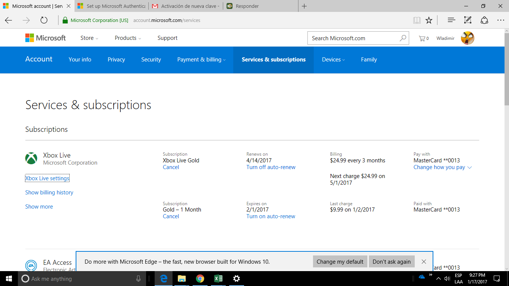
Task: Open the Your info account tab
Action: (x=80, y=60)
